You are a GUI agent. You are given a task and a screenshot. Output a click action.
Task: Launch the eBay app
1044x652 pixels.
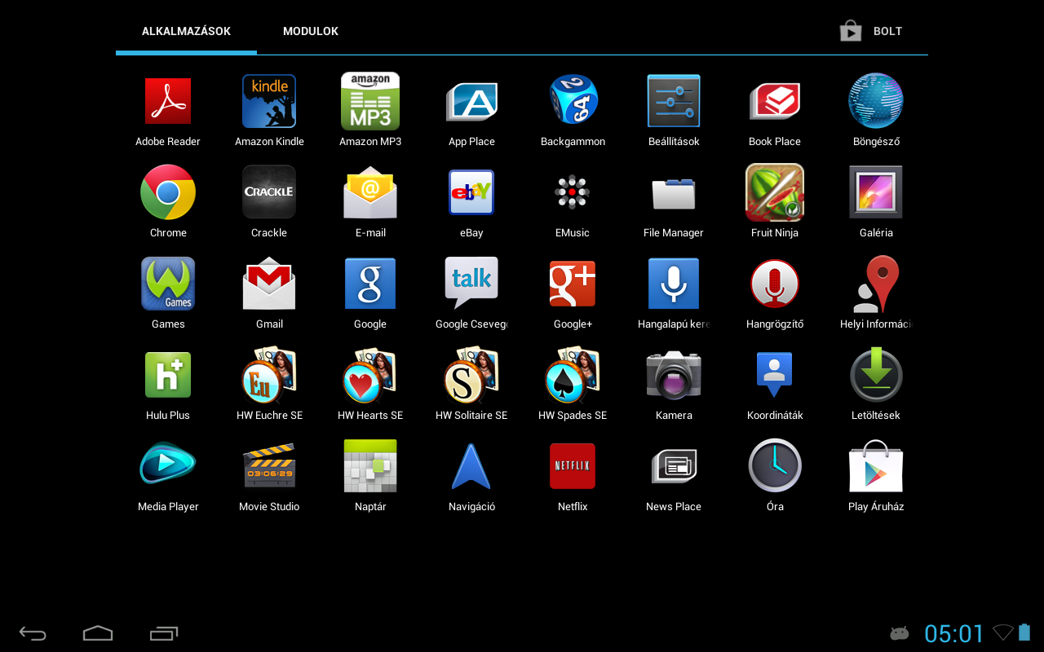(471, 192)
